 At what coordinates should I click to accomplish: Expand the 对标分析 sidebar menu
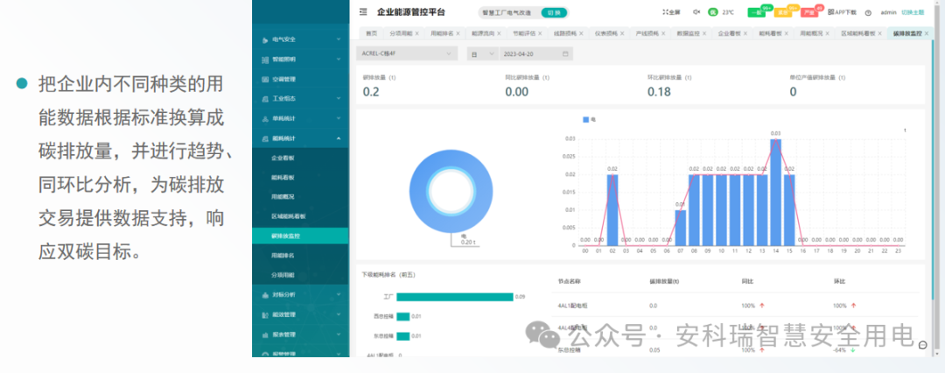[300, 295]
